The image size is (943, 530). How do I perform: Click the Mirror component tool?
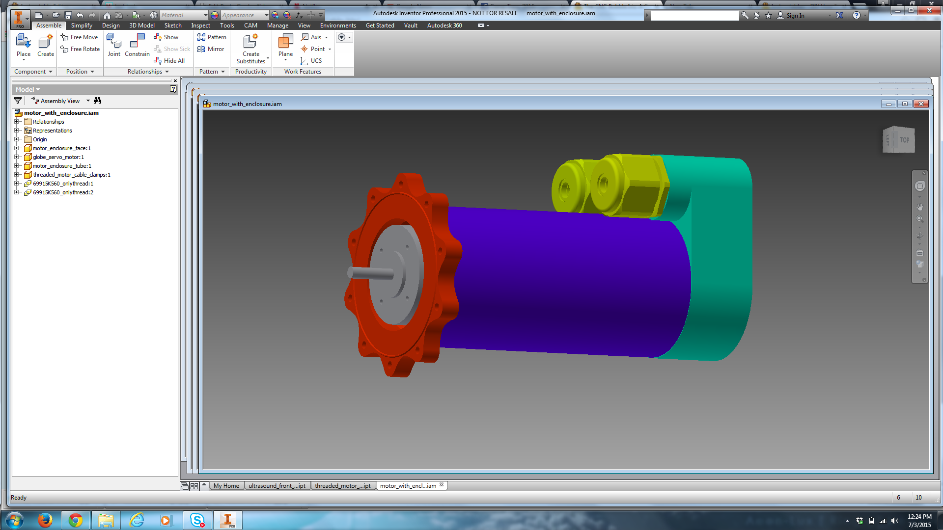pos(211,49)
